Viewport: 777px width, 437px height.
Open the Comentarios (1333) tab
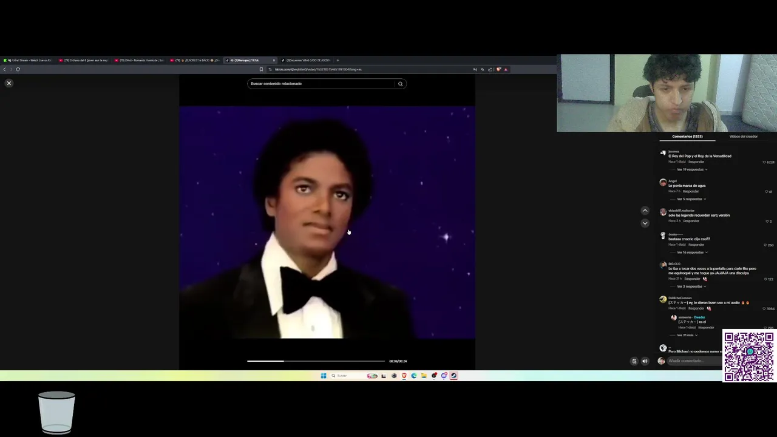point(687,137)
